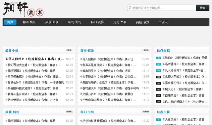
Task: Open the 二次元 navigation tab
Action: (163, 22)
